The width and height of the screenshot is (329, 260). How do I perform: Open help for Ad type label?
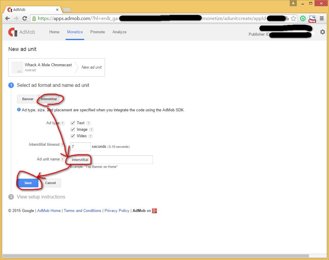tap(63, 123)
